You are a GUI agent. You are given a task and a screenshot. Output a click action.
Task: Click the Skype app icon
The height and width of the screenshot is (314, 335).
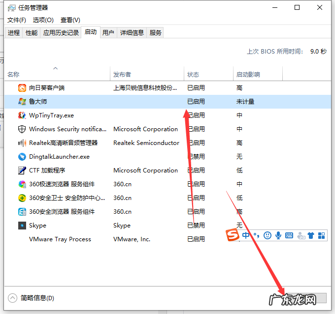click(22, 226)
